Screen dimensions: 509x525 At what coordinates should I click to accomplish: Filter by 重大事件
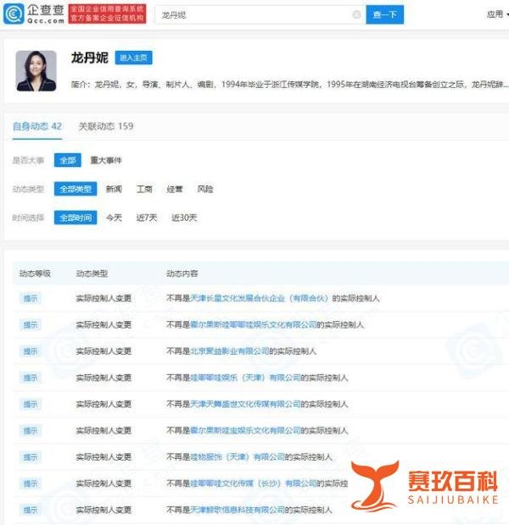[106, 160]
